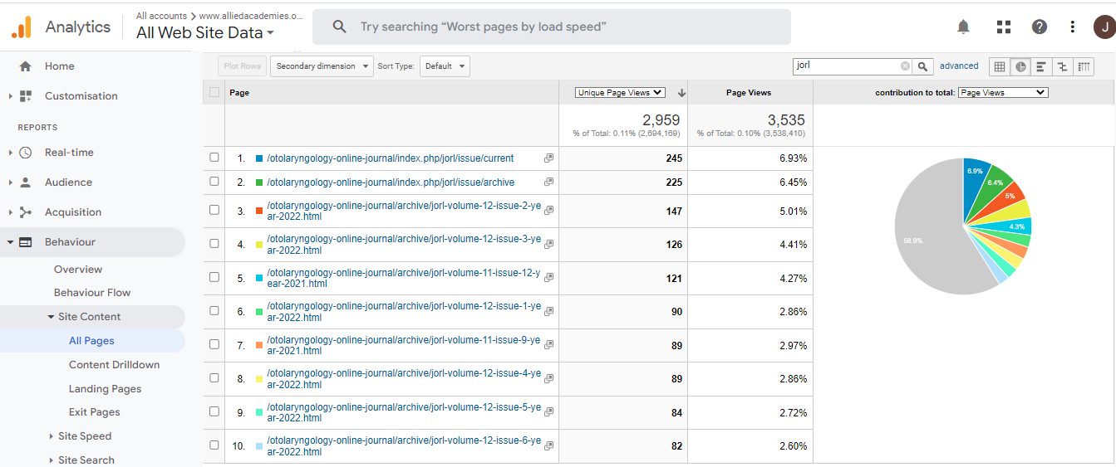The height and width of the screenshot is (467, 1116).
Task: Open issue/current page in new window icon
Action: point(548,158)
